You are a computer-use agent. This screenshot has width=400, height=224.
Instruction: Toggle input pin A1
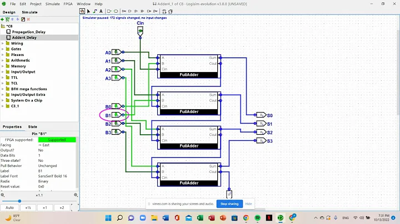[116, 60]
